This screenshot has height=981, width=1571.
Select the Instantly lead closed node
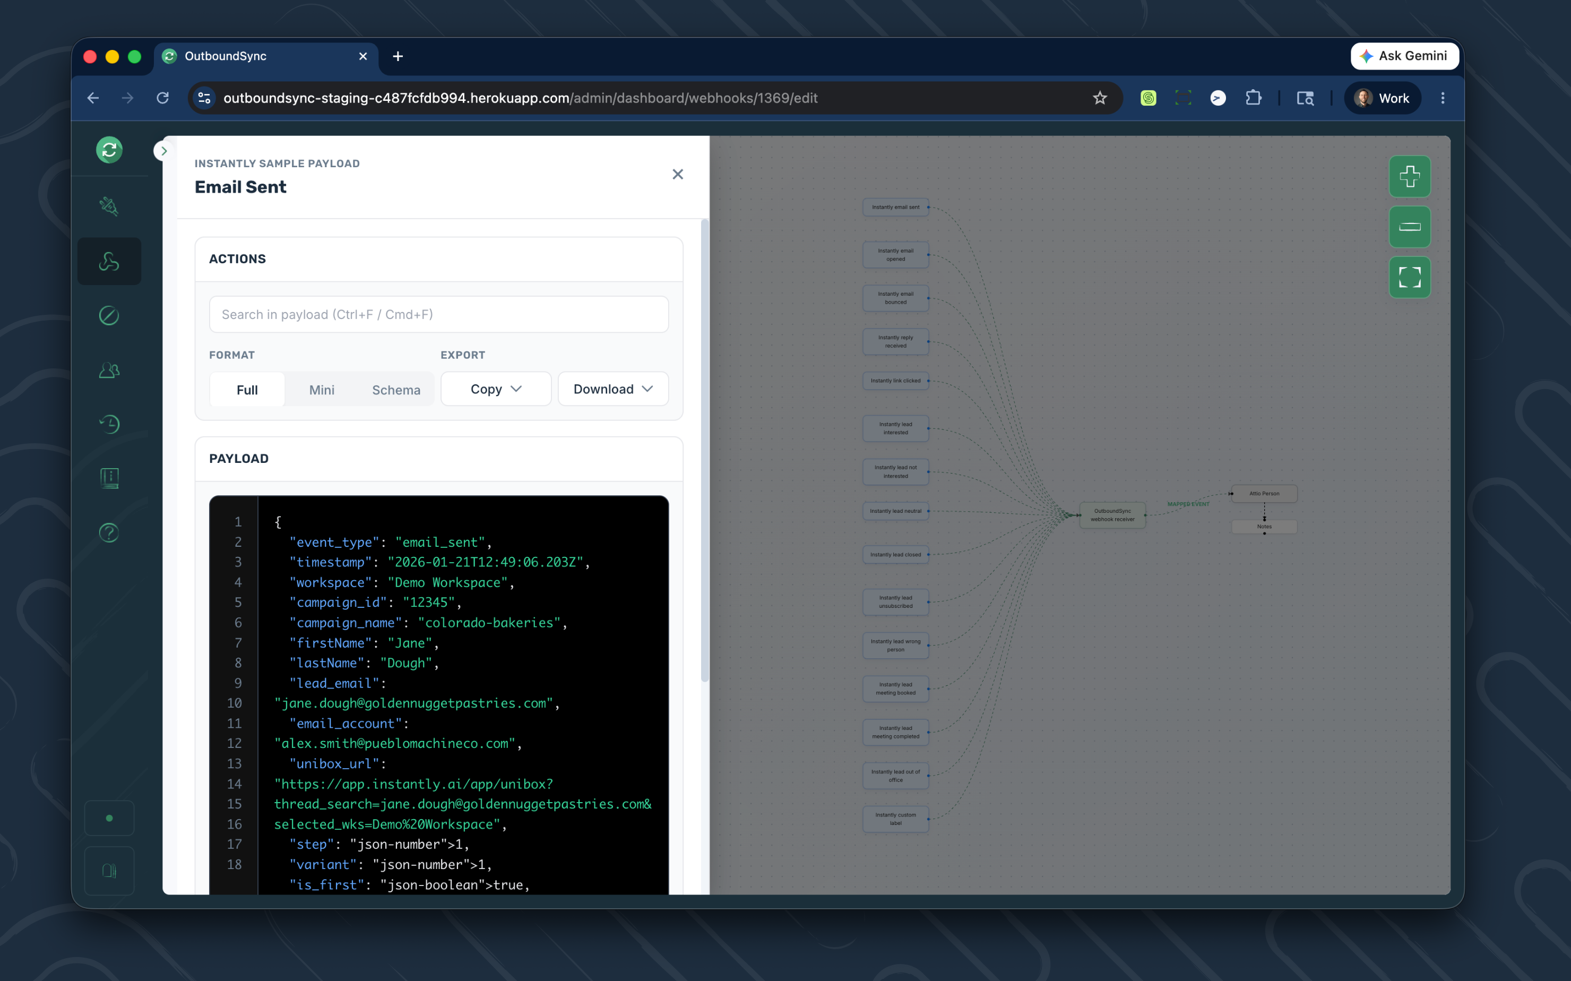click(x=895, y=555)
